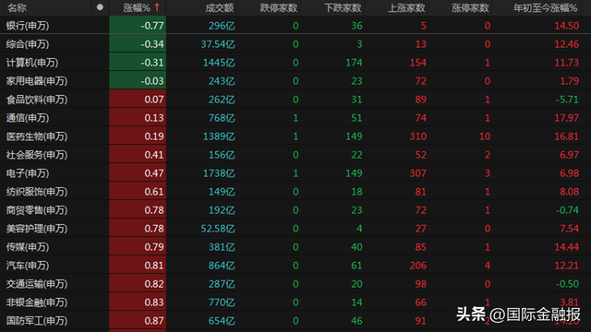The height and width of the screenshot is (332, 591).
Task: Sort by 上涨家数 column header
Action: [x=406, y=8]
